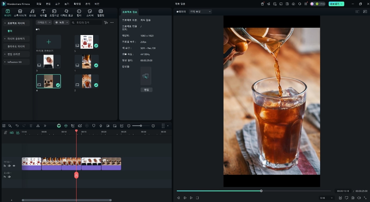Viewport: 370px width, 202px height.
Task: Open the video scopes icon in the player
Action: (x=365, y=12)
